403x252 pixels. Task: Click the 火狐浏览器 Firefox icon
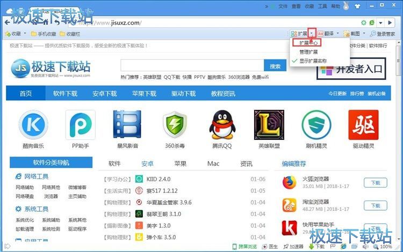289,182
